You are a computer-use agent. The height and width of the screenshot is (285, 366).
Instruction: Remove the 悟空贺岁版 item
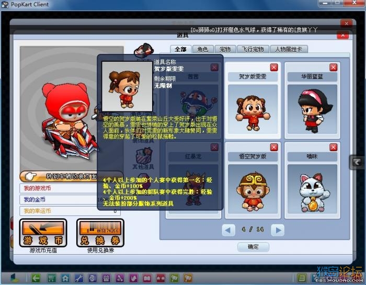click(x=274, y=147)
